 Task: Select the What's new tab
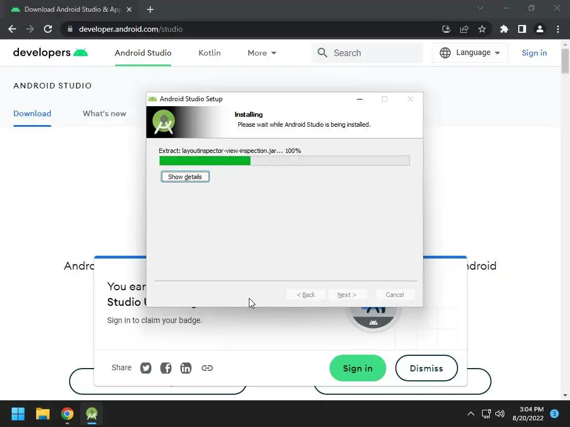[104, 113]
